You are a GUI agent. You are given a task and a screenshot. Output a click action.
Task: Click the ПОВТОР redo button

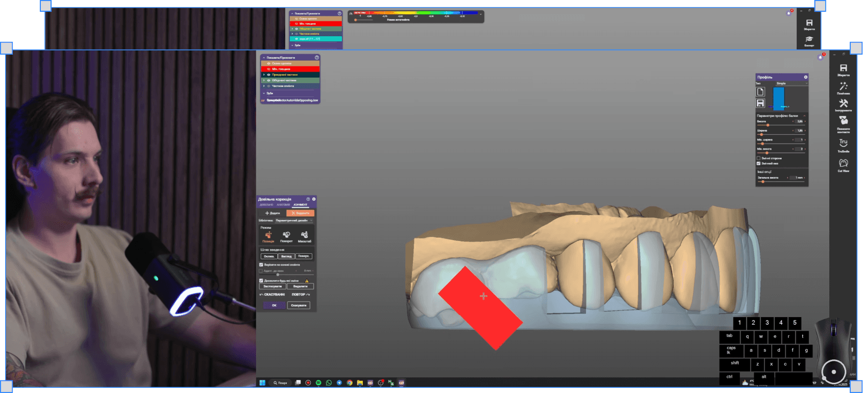click(301, 294)
